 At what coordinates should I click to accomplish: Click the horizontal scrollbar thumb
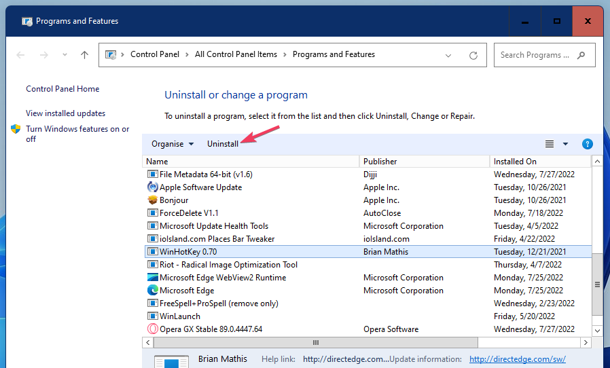pyautogui.click(x=315, y=343)
